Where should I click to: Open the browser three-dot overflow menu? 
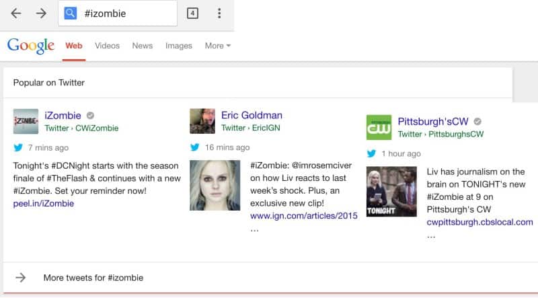click(219, 13)
